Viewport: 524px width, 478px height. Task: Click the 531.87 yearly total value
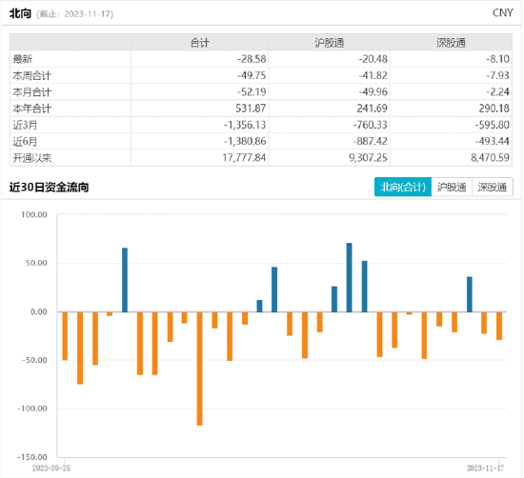click(251, 109)
